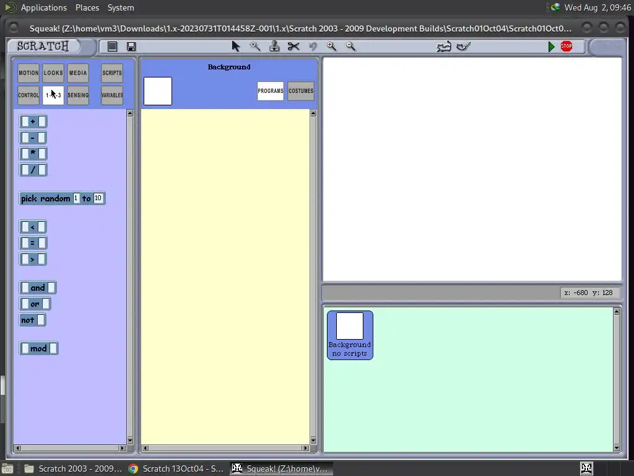634x476 pixels.
Task: Click the less than (<) block
Action: pos(33,227)
